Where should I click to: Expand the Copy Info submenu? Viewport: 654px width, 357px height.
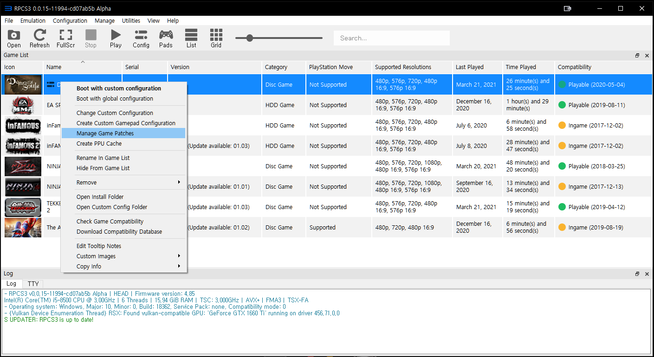(123, 266)
